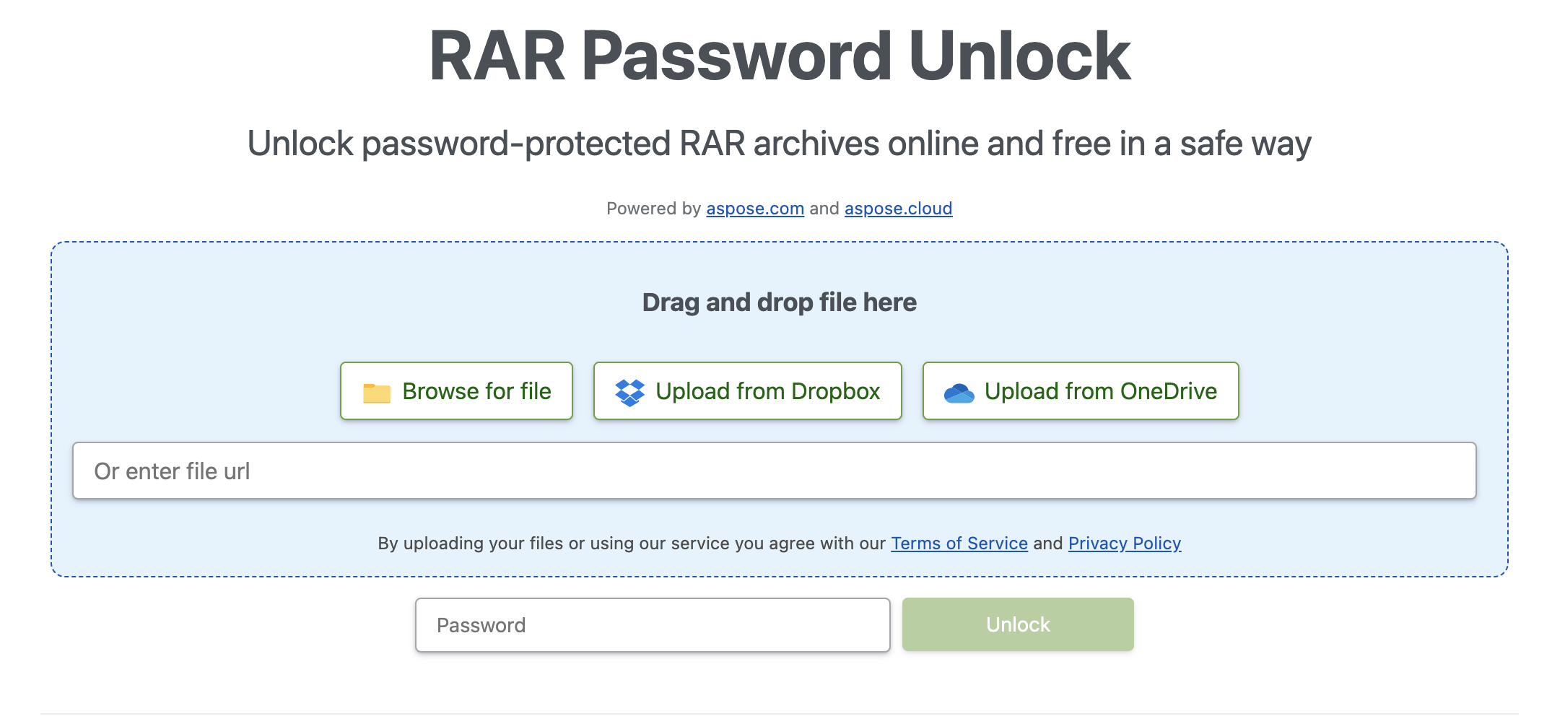The width and height of the screenshot is (1565, 716).
Task: Click the "By uploading your files" agreement text
Action: coord(631,543)
